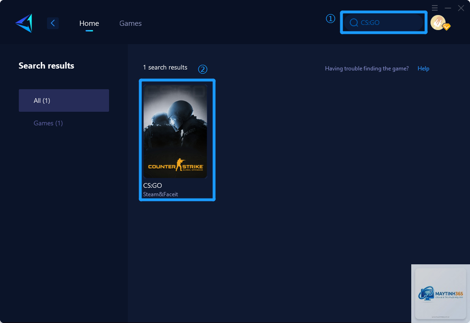Click the CS:GO game title text
Screen dimensions: 470x323
coord(153,185)
